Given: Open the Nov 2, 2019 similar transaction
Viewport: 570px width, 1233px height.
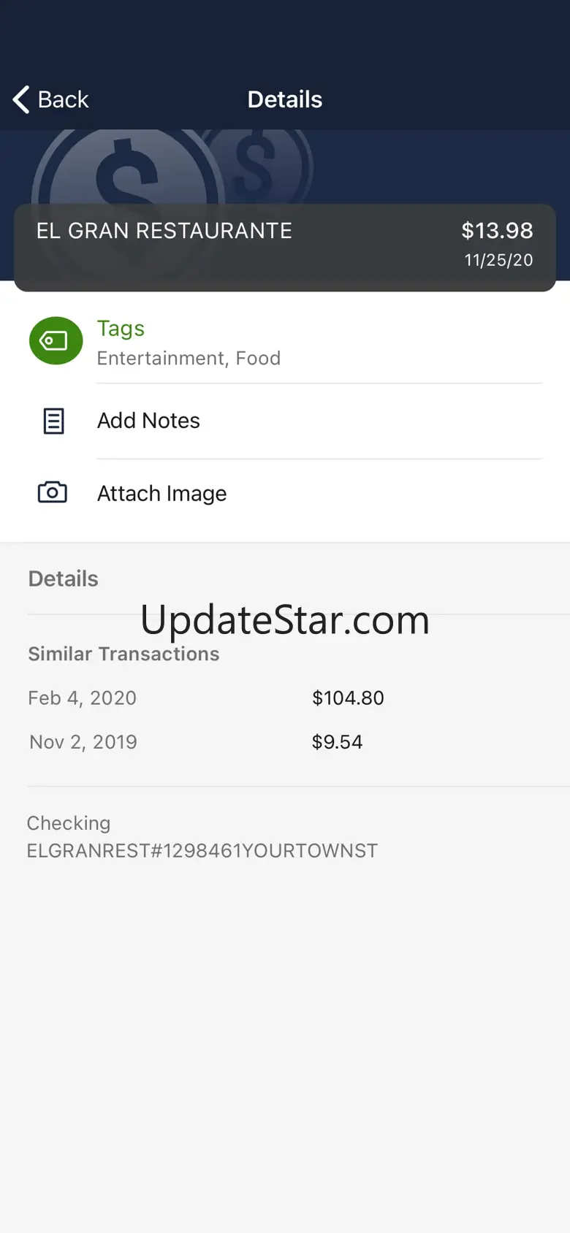Looking at the screenshot, I should 83,742.
